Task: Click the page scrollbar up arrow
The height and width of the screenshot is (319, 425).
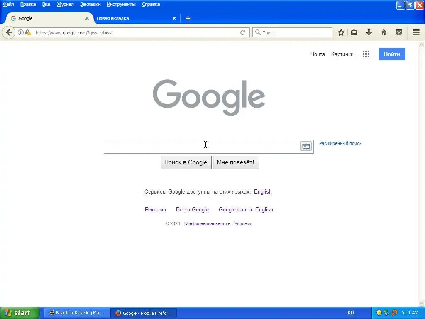Action: (422, 45)
